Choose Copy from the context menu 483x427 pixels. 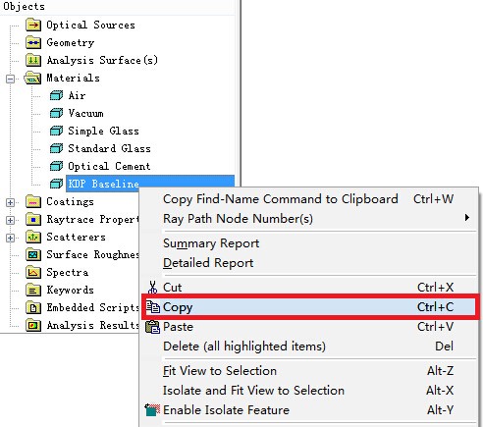click(x=309, y=307)
